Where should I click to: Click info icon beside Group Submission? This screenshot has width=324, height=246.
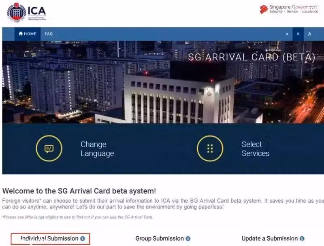[188, 239]
